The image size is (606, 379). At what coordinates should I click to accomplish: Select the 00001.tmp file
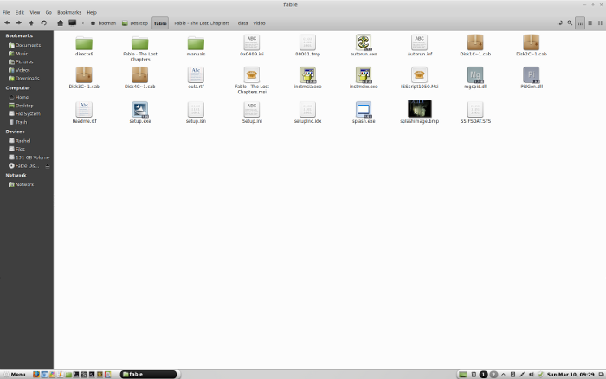pos(307,46)
